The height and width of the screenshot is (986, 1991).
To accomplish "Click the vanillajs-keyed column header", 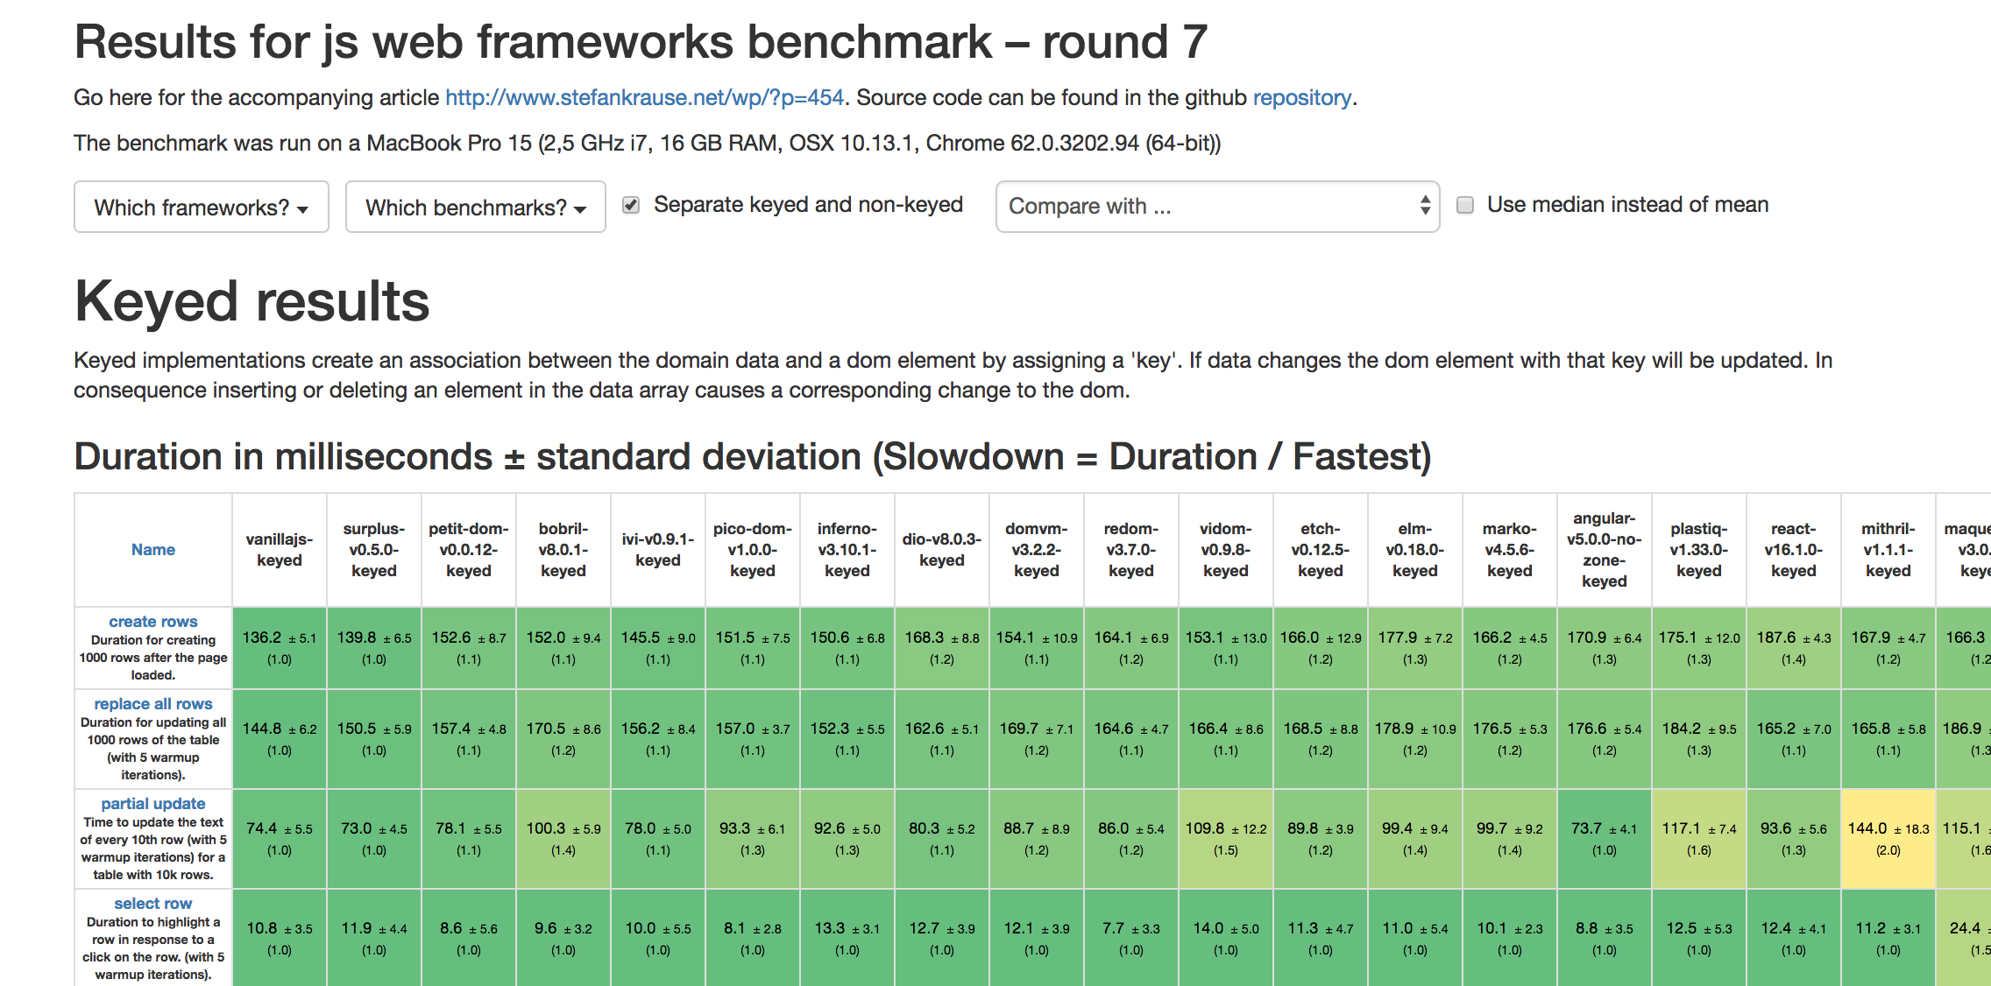I will (x=280, y=550).
